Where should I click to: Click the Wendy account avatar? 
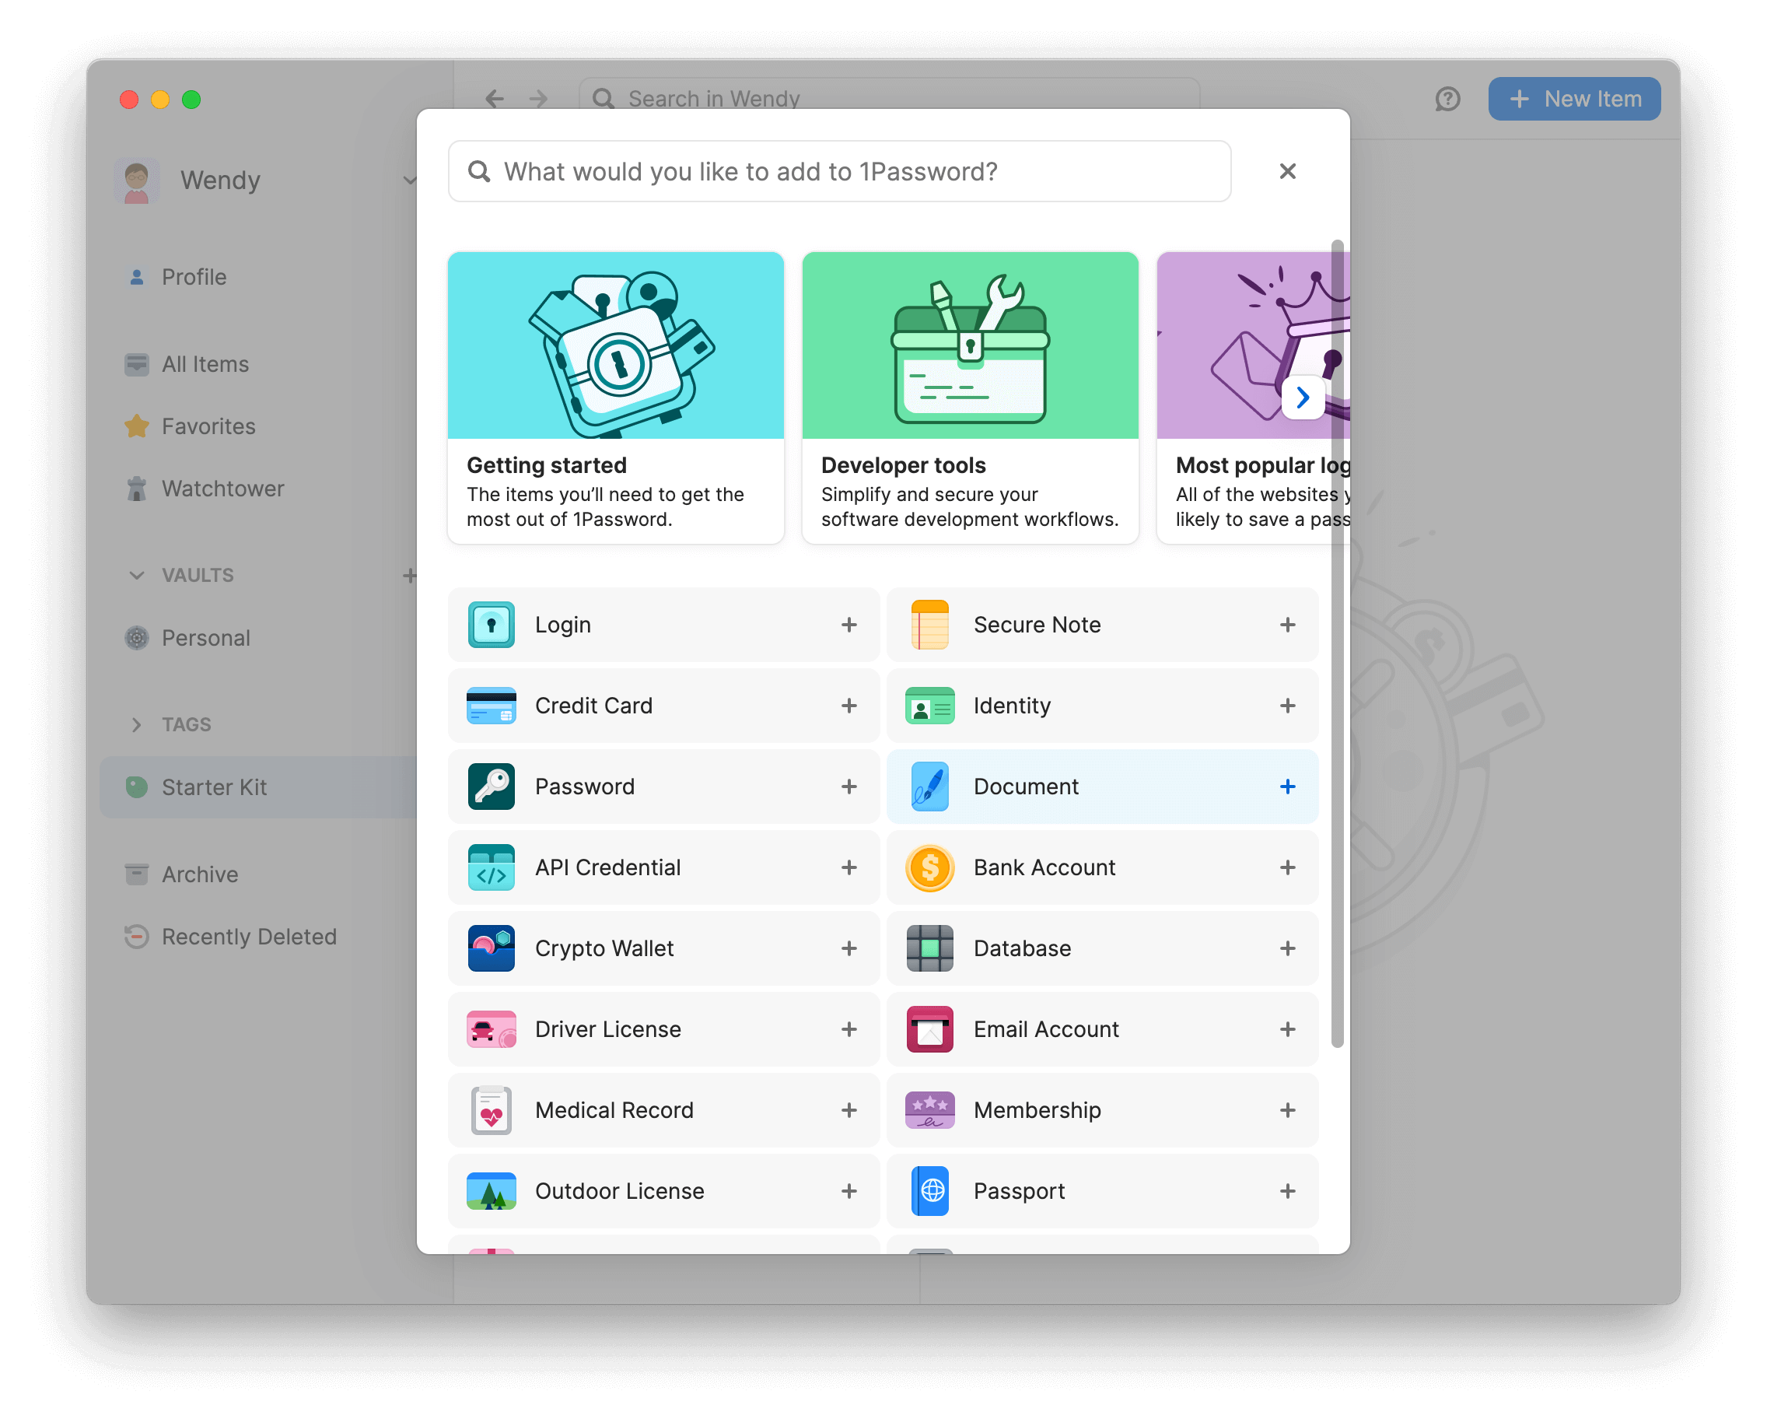point(137,180)
